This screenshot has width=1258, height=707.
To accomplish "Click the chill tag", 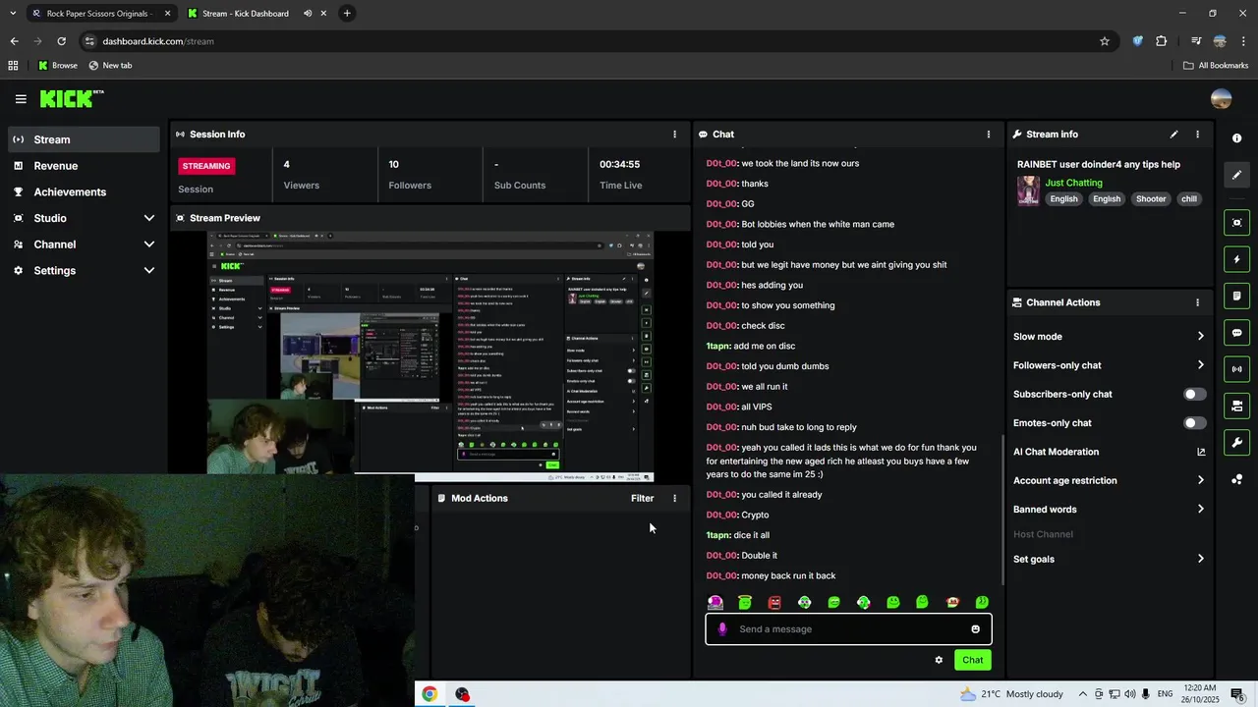I will pos(1189,199).
